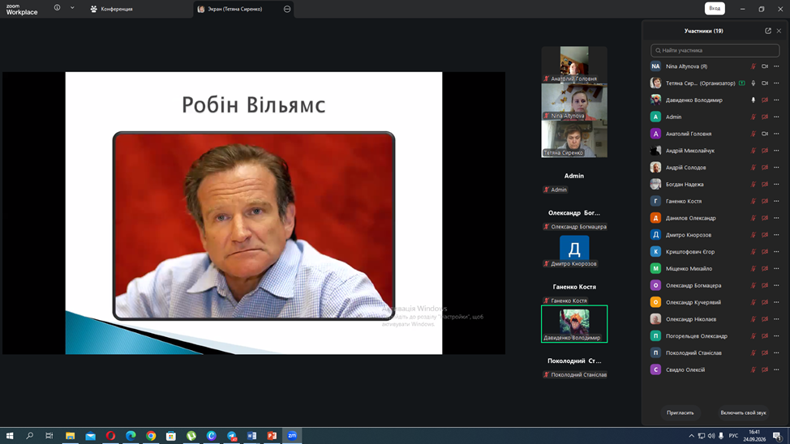Click Тетяна Сиренко's camera icon in list
The image size is (790, 444).
tap(765, 83)
